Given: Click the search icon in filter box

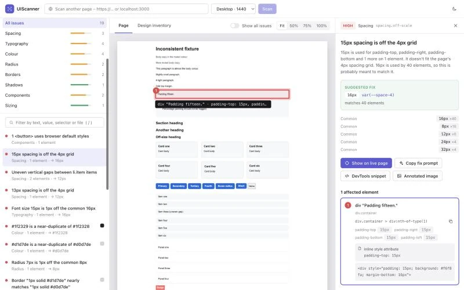Looking at the screenshot, I should coord(11,122).
